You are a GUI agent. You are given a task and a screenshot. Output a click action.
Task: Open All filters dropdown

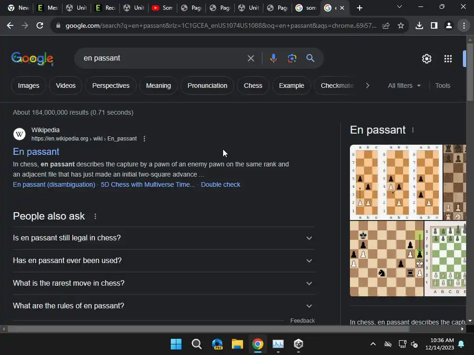click(404, 86)
